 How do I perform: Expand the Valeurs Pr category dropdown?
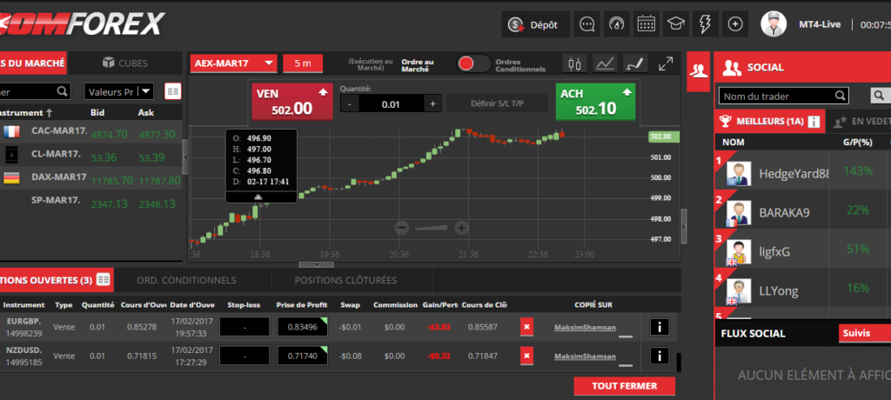(x=118, y=91)
